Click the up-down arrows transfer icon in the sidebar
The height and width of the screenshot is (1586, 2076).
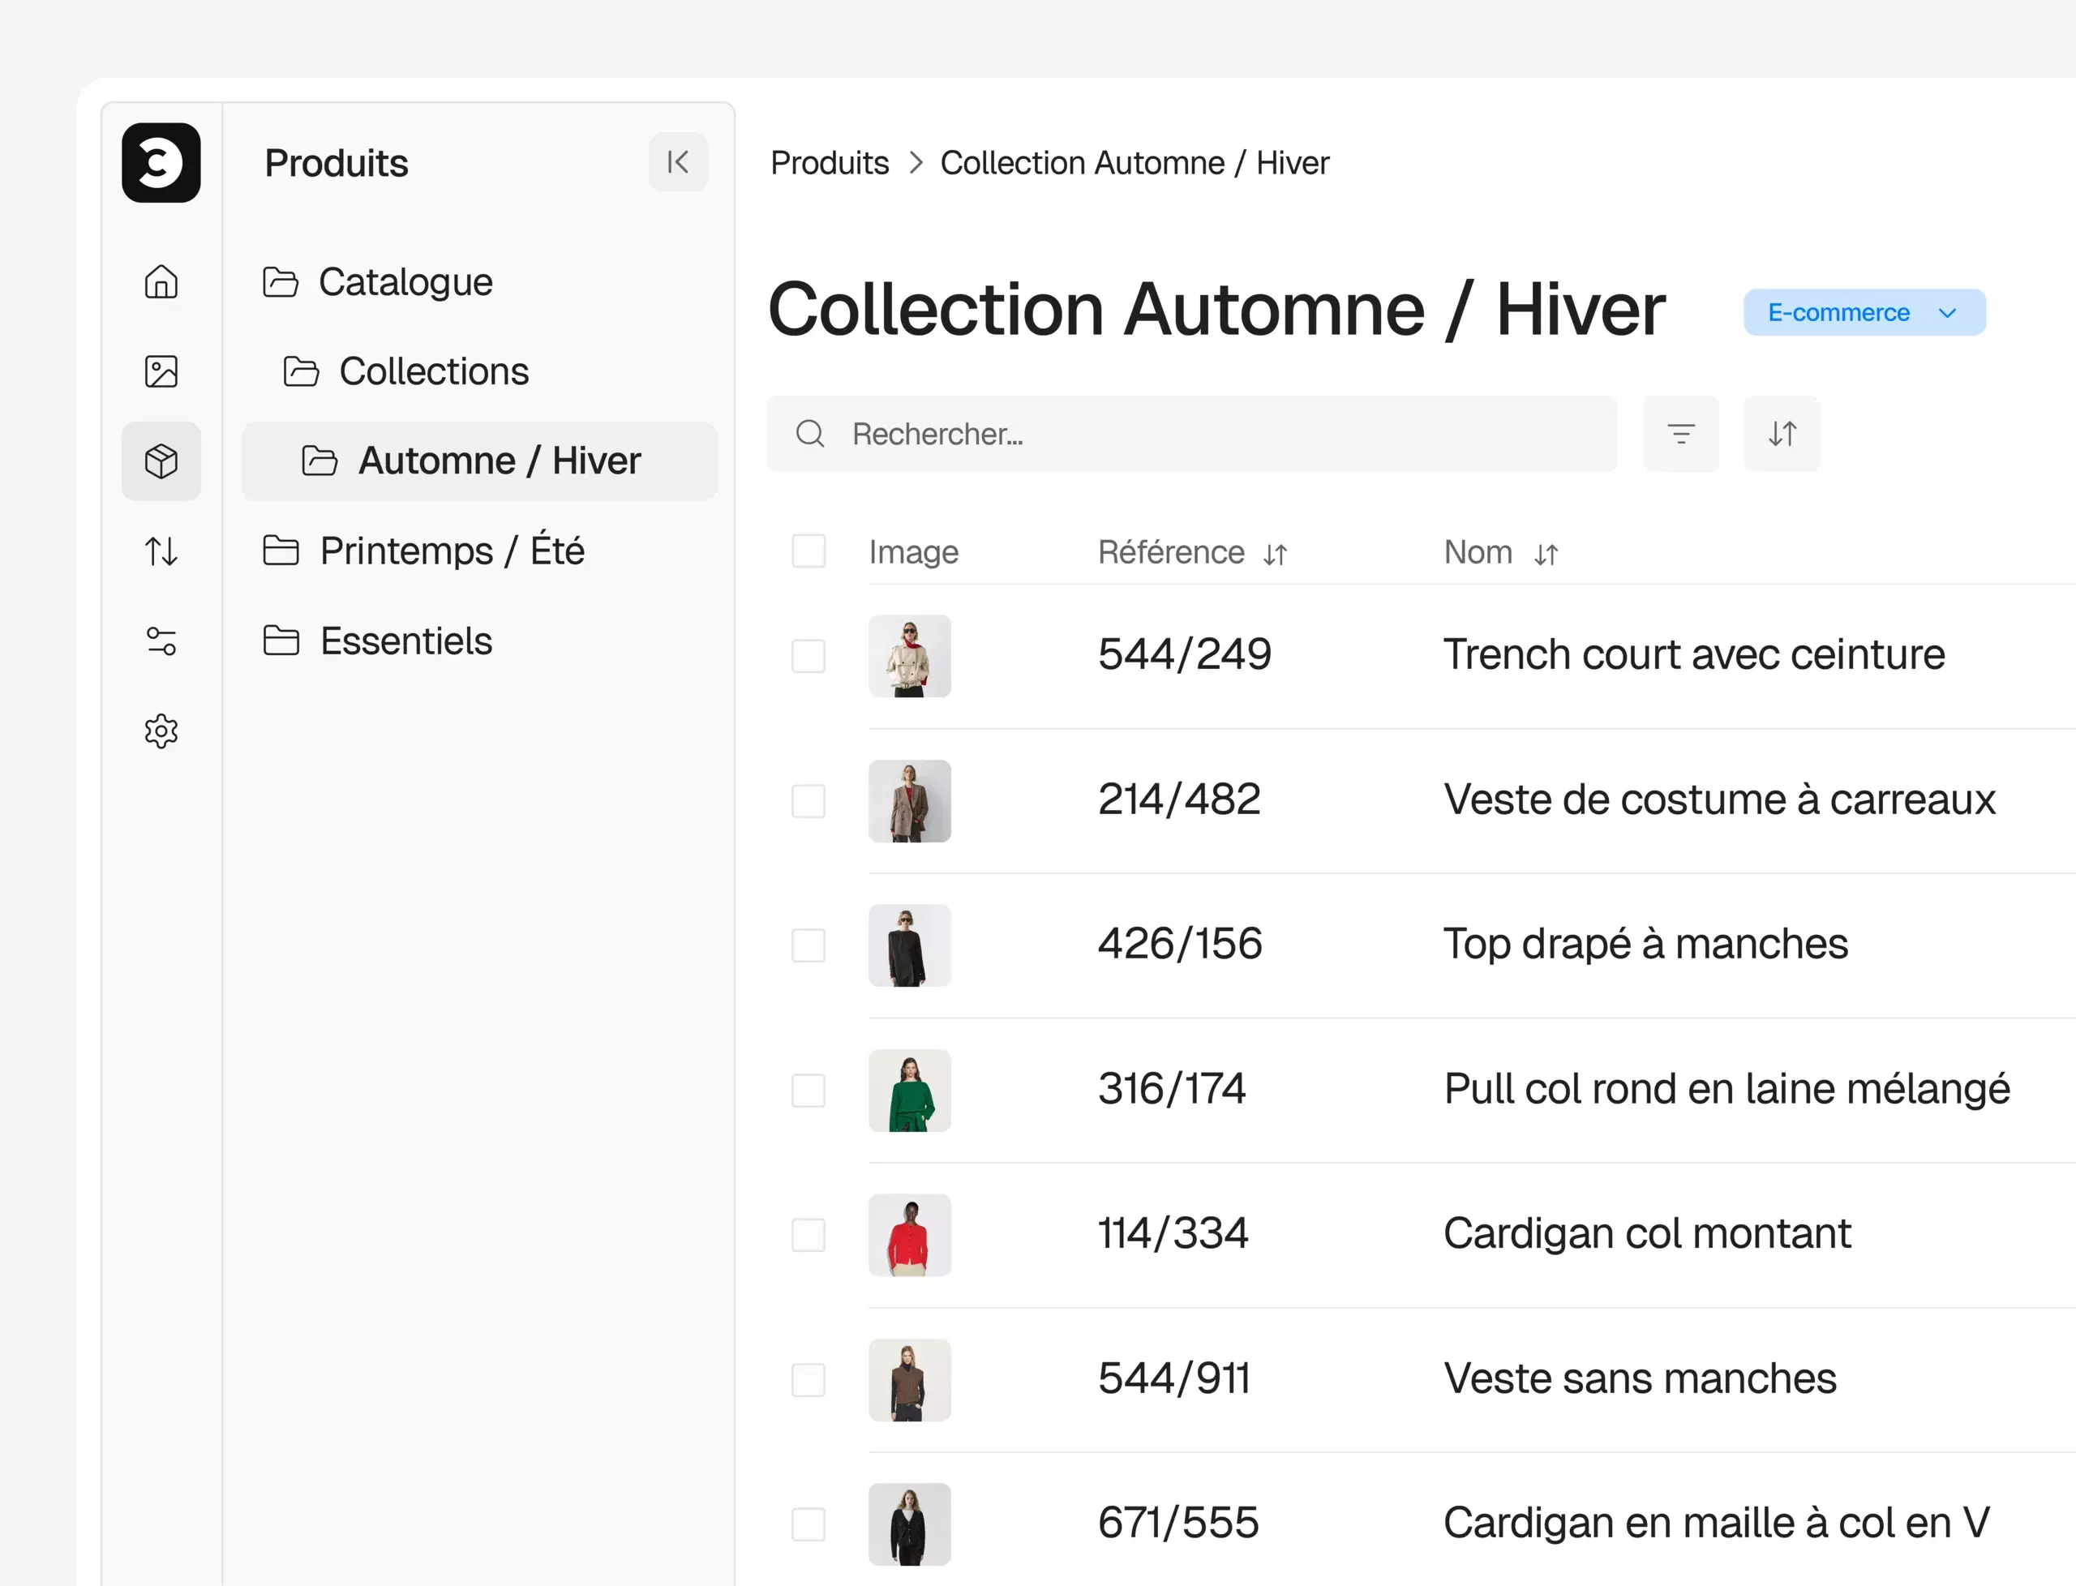[161, 551]
